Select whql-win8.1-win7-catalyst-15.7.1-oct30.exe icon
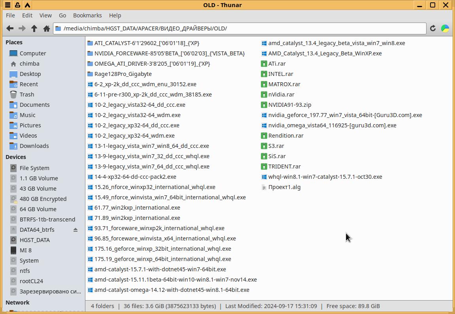Image resolution: width=455 pixels, height=314 pixels. 264,177
